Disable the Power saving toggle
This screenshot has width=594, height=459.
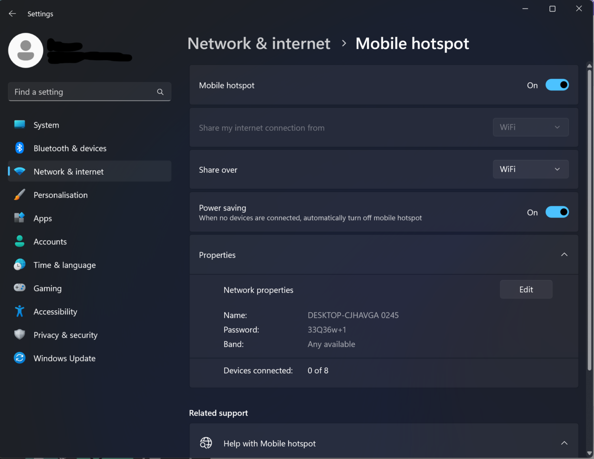click(557, 212)
